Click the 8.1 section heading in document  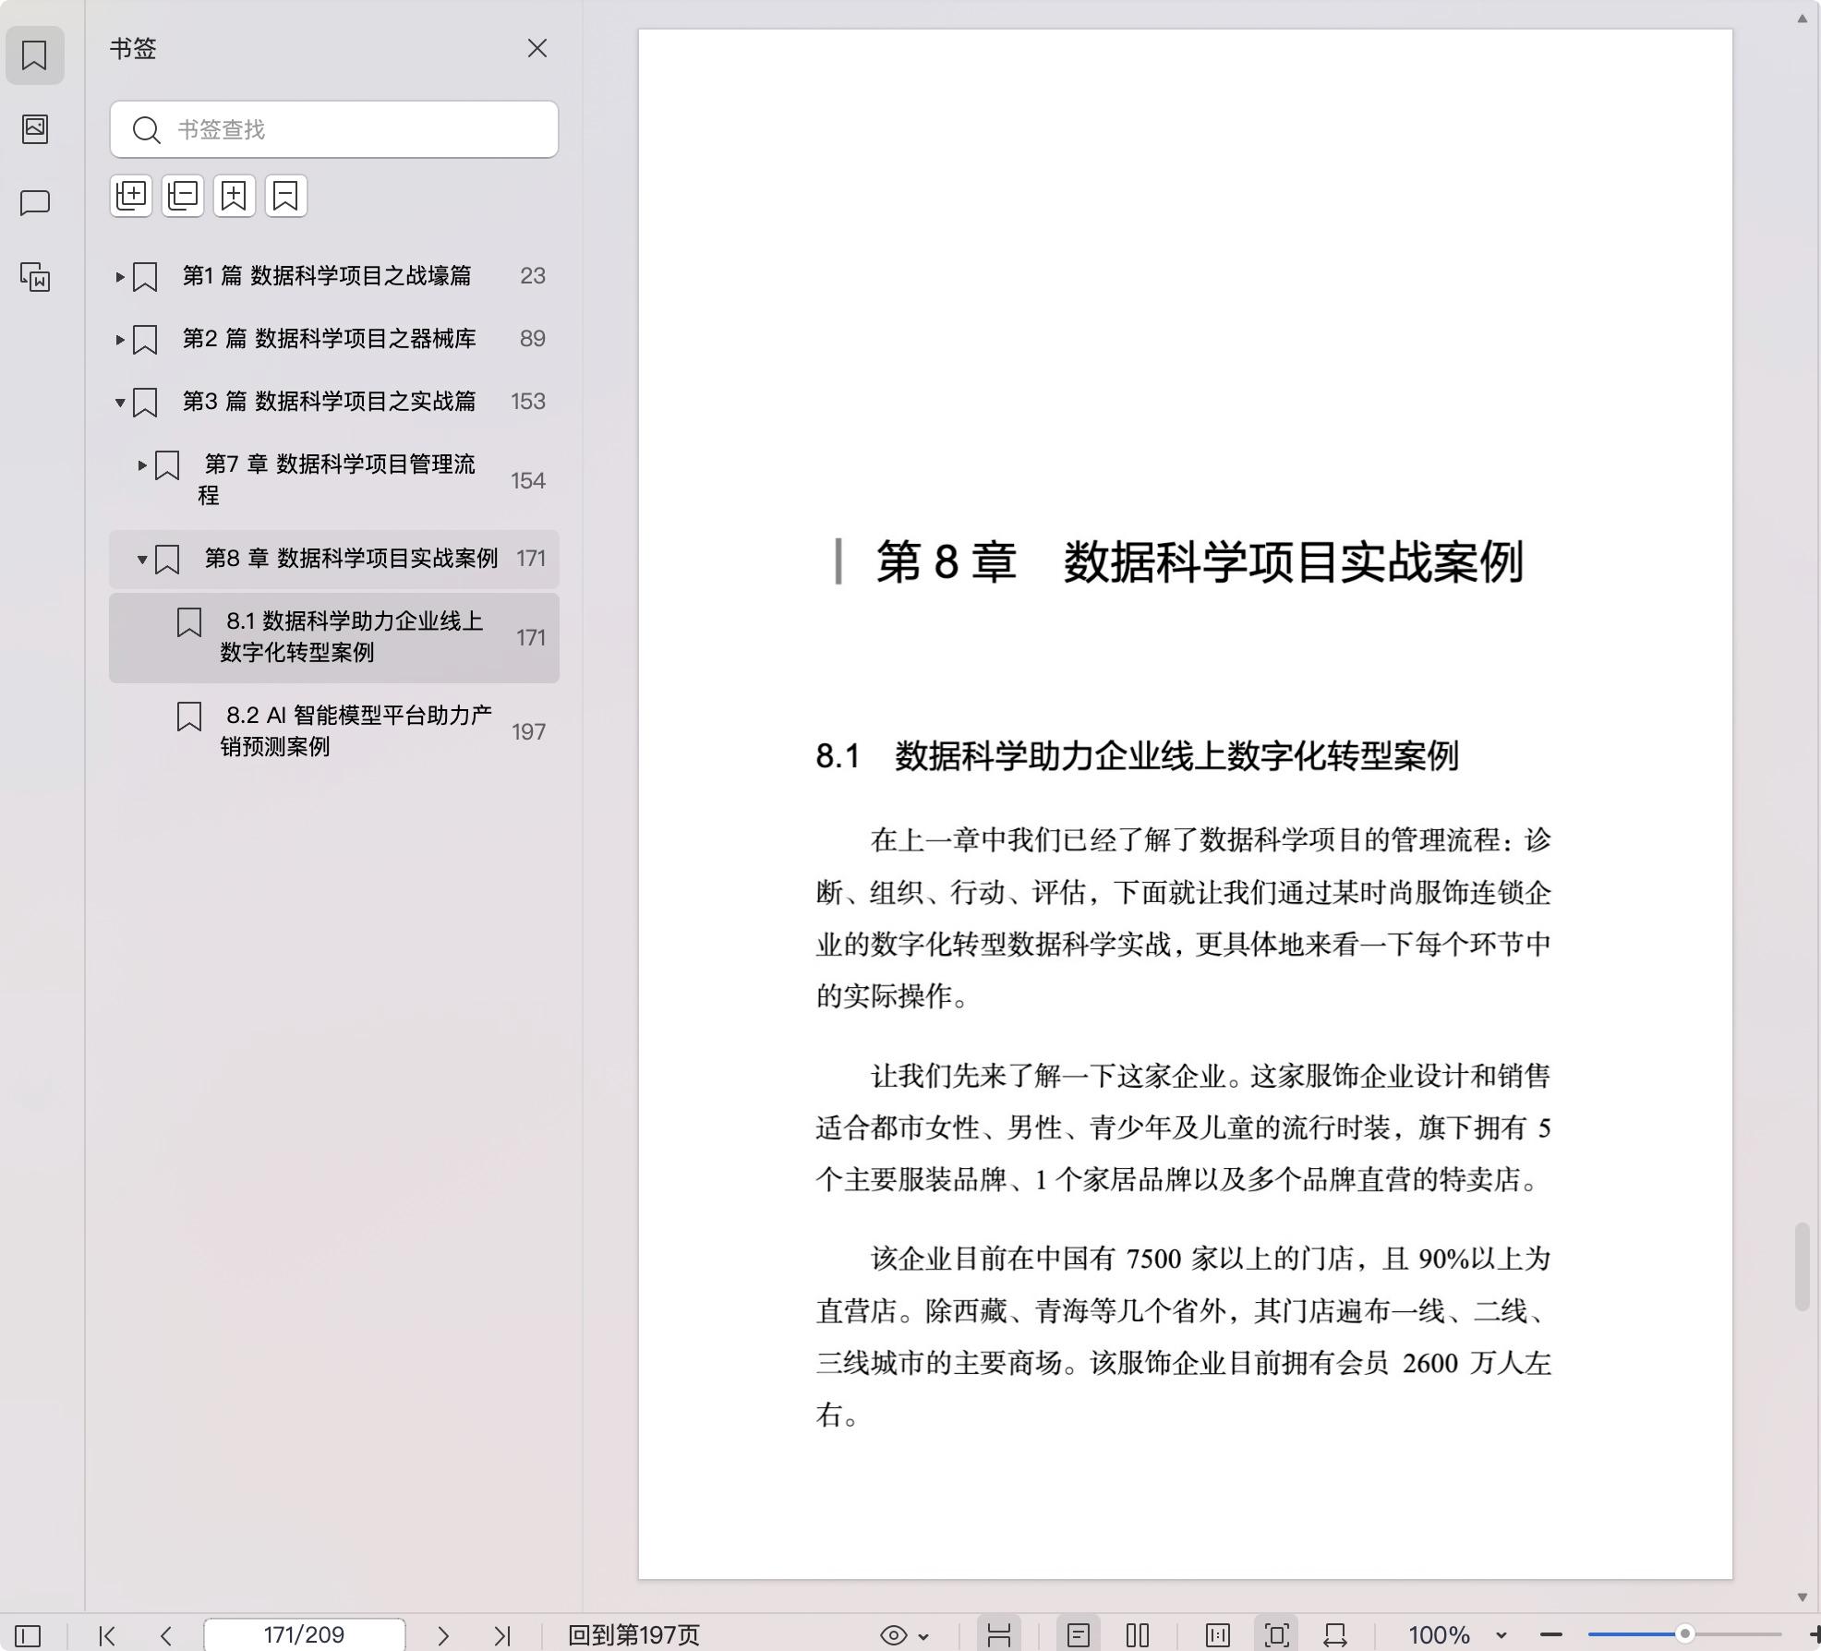pyautogui.click(x=1137, y=756)
